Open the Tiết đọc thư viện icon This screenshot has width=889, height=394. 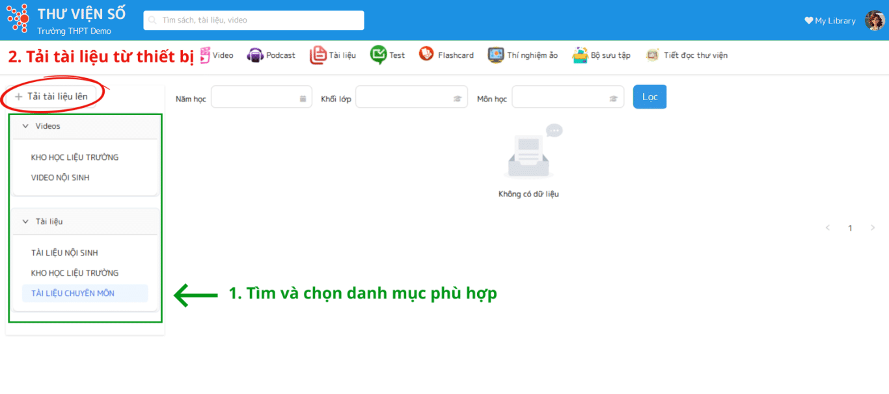pyautogui.click(x=652, y=55)
